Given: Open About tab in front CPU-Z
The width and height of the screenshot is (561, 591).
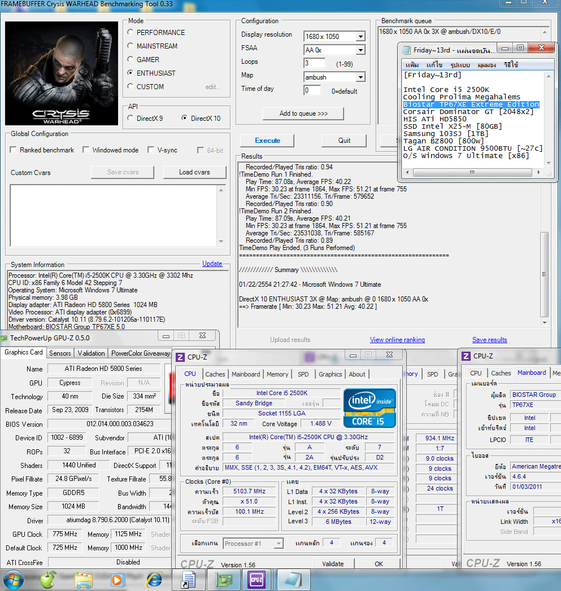Looking at the screenshot, I should [x=357, y=374].
